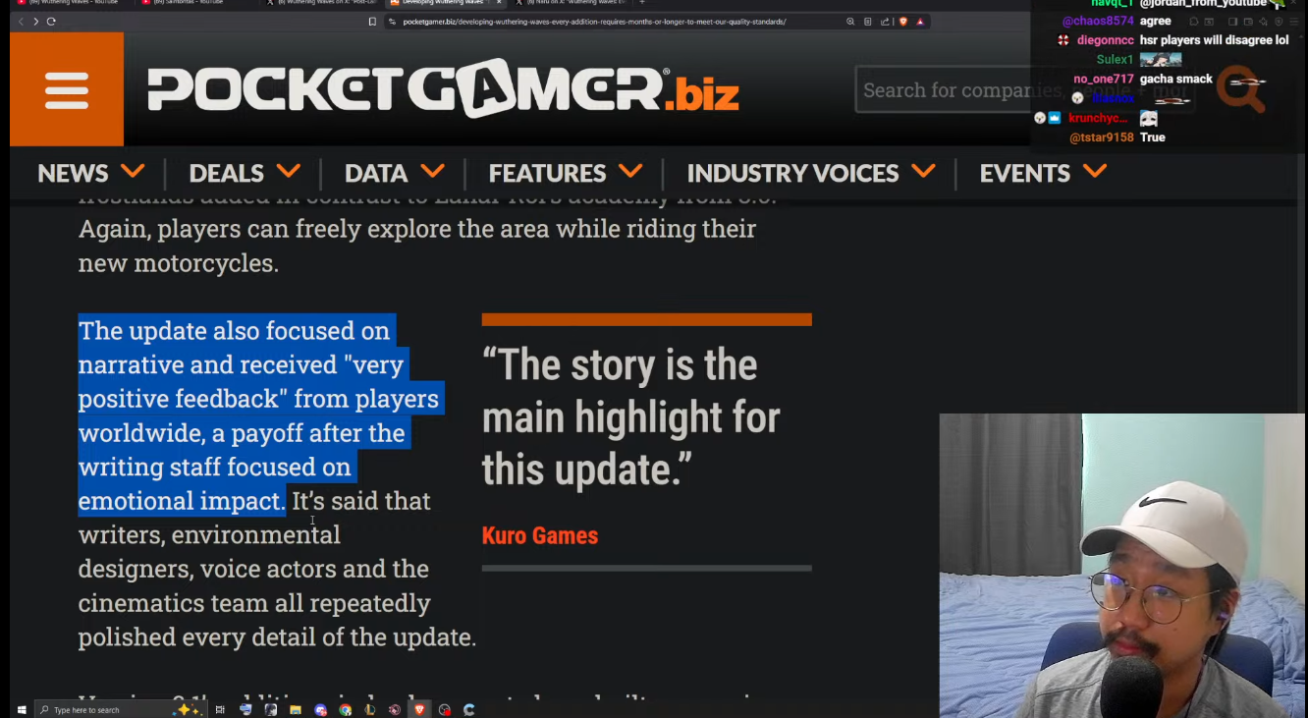Viewport: 1308px width, 718px height.
Task: Select the Developing Wuthering Waves tab
Action: (444, 3)
